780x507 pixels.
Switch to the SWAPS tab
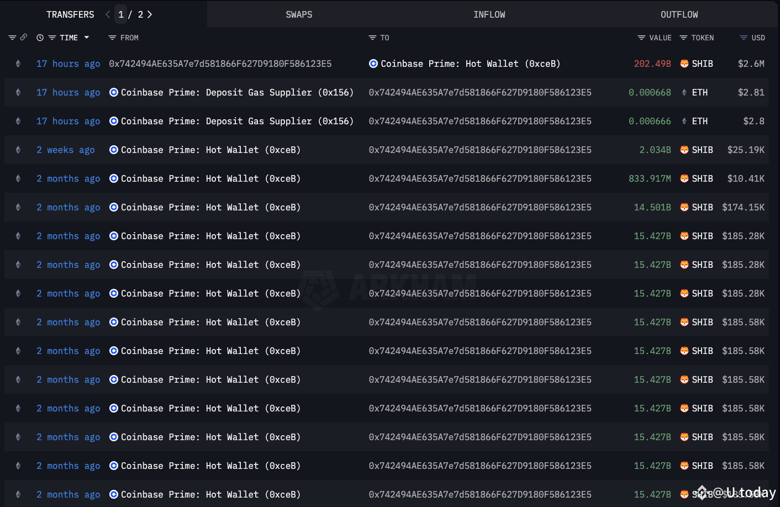click(x=299, y=14)
